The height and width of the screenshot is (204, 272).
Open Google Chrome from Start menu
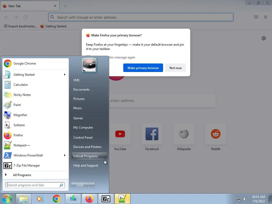[36, 63]
